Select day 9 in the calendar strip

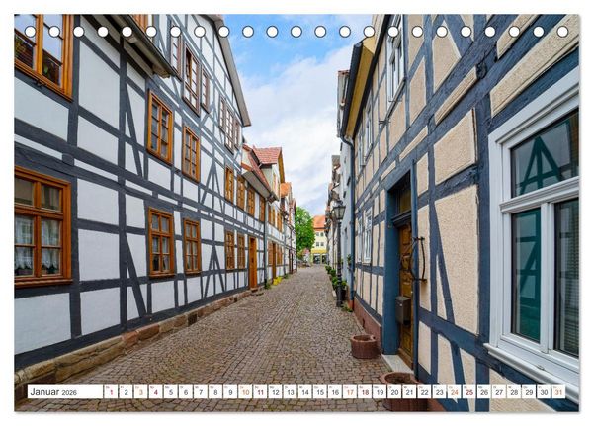[x=230, y=392]
